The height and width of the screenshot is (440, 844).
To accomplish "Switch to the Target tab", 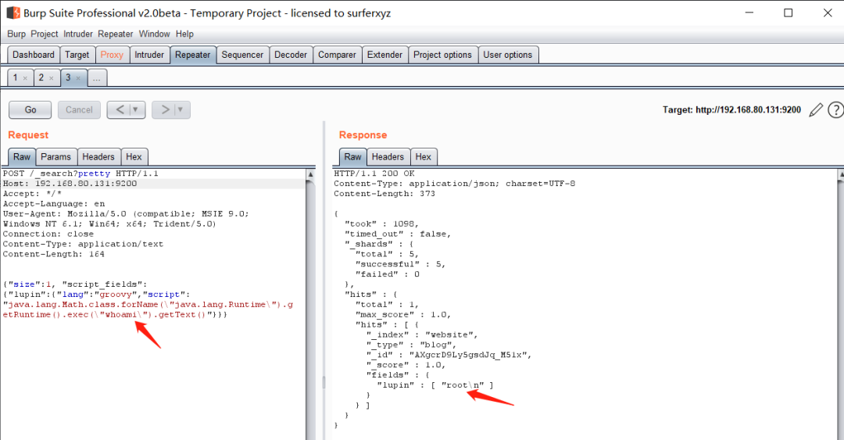I will [x=77, y=55].
